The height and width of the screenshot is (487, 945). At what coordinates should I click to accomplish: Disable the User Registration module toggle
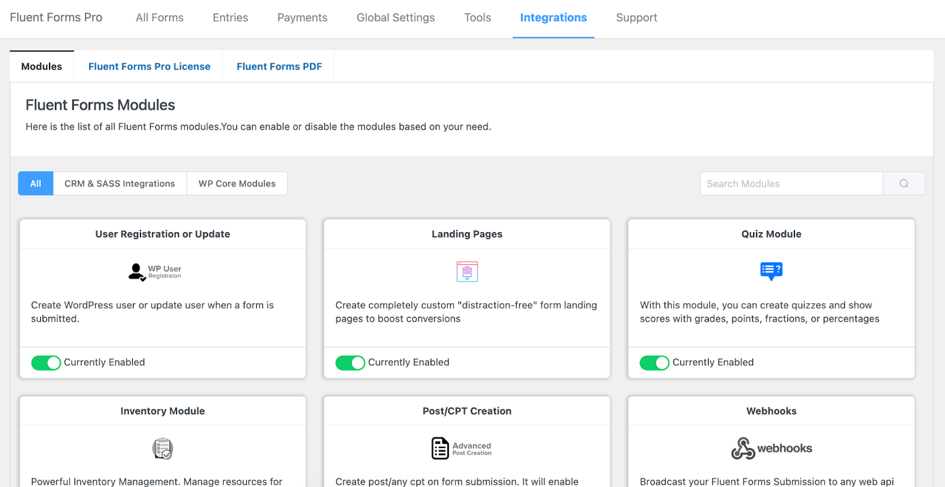(46, 362)
